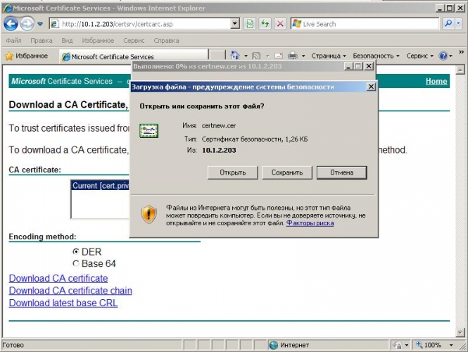Select the Microsoft Certificate Services tab
This screenshot has height=352, width=468.
134,56
